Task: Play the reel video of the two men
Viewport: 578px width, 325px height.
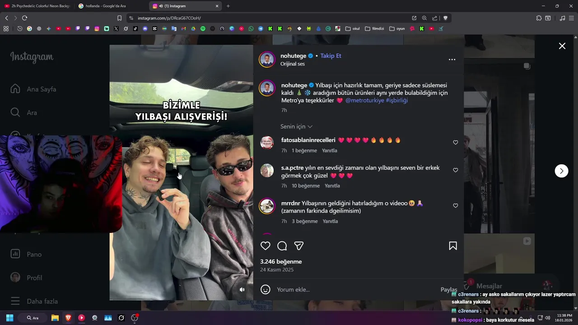Action: (181, 172)
